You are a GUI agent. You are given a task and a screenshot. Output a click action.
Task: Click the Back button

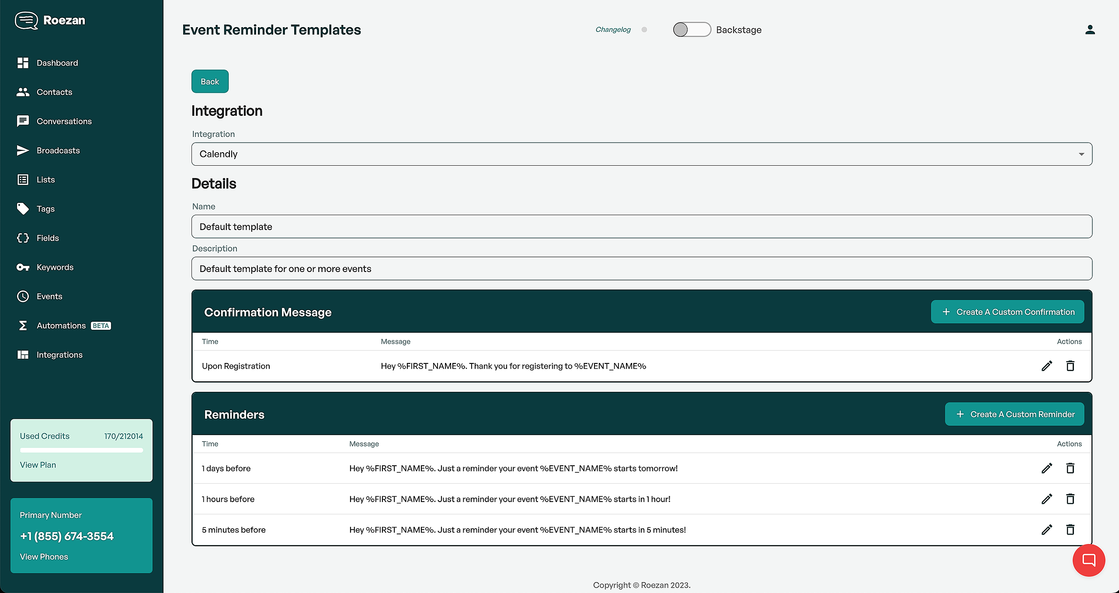click(210, 81)
